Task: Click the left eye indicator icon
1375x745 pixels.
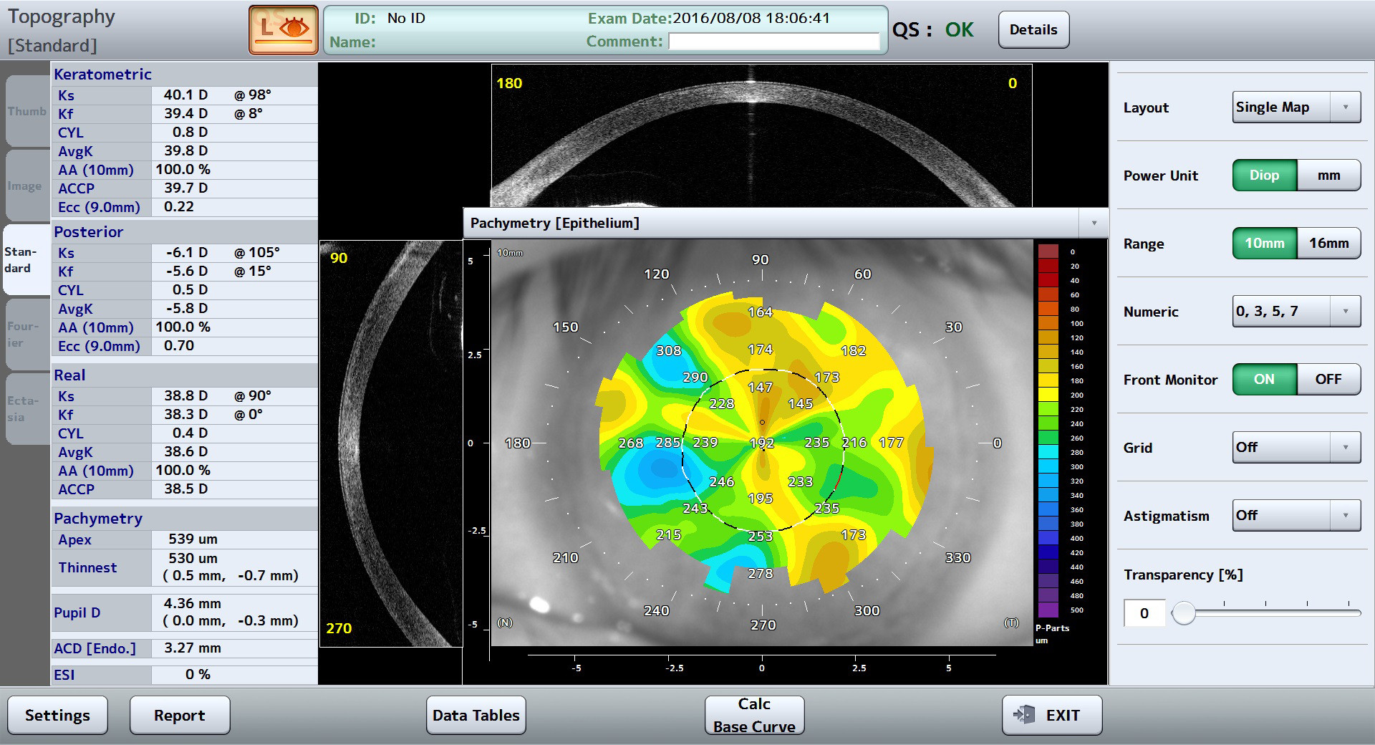Action: [x=284, y=29]
